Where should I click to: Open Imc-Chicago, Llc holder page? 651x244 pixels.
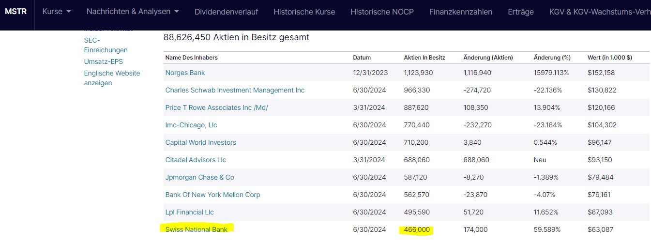coord(191,125)
